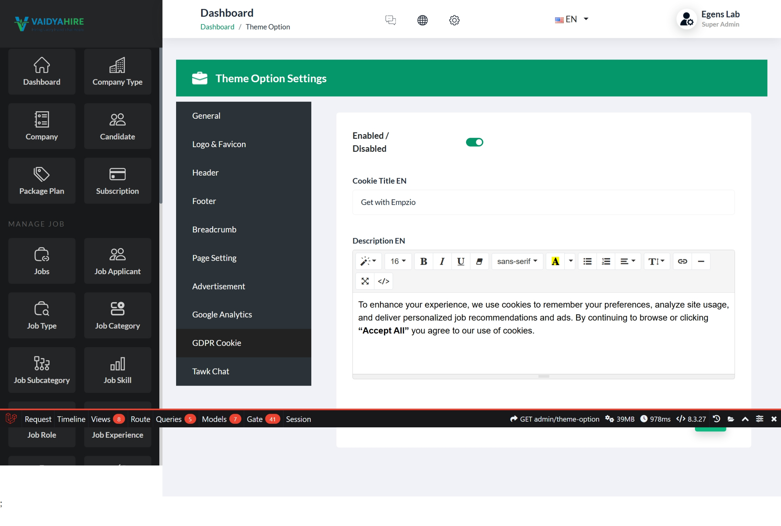Image resolution: width=781 pixels, height=526 pixels.
Task: Open the sans-serif font family dropdown
Action: (517, 261)
